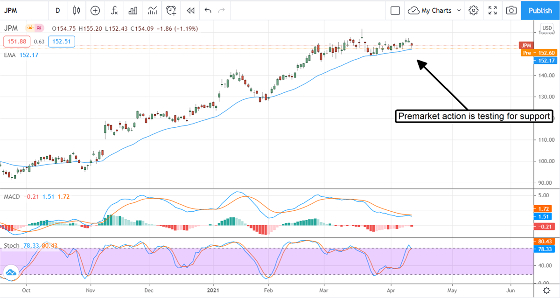The image size is (560, 298).
Task: Enter fullscreen mode
Action: pos(492,10)
